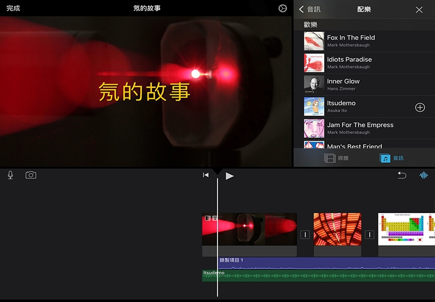Add Itsudemo song with plus icon
435x302 pixels.
(420, 108)
